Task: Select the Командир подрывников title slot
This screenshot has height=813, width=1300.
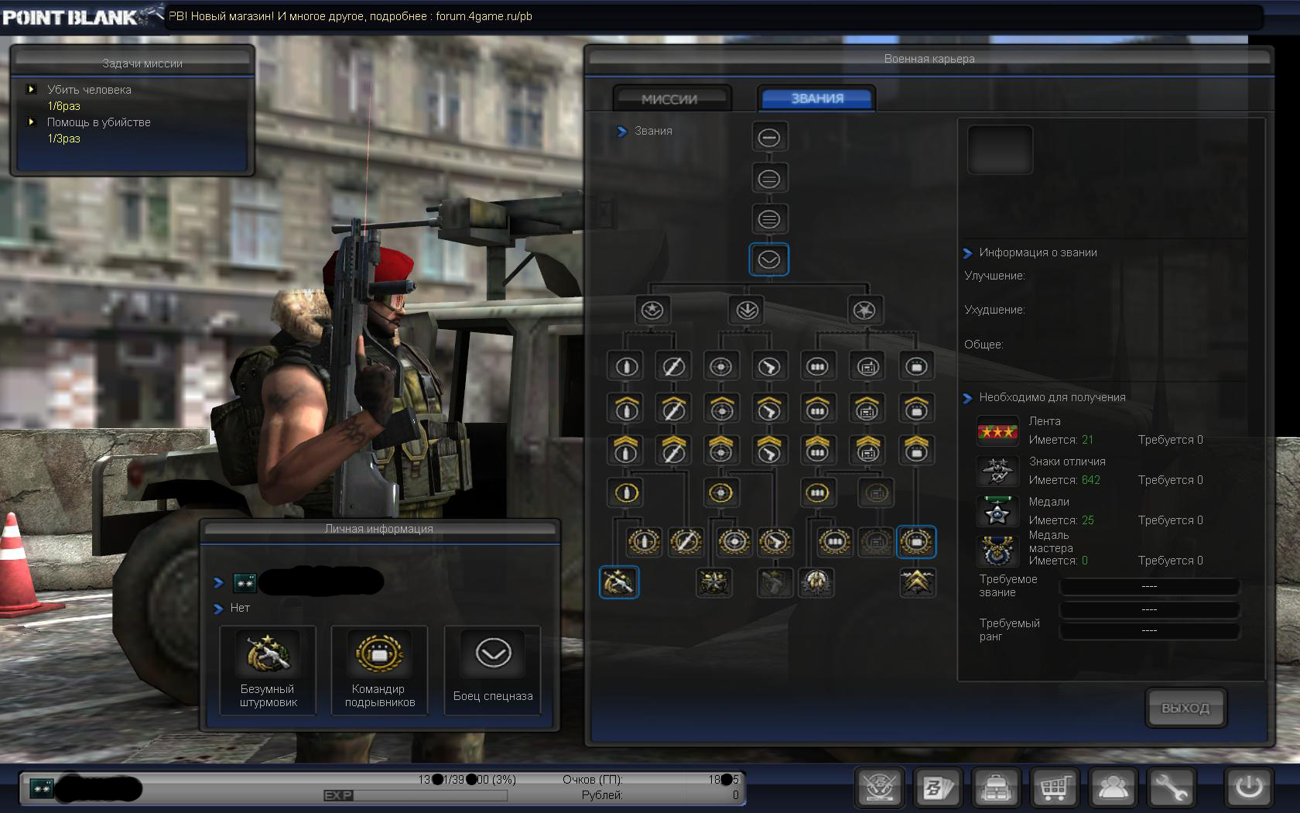Action: coord(379,670)
